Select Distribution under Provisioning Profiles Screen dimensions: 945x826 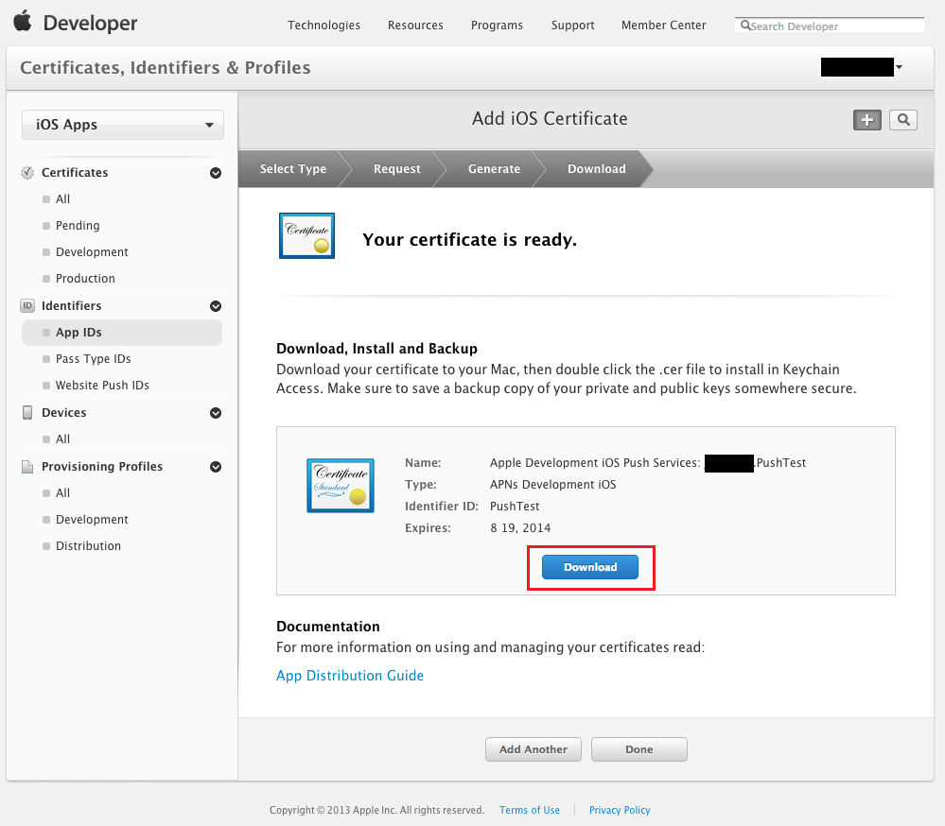pyautogui.click(x=88, y=546)
